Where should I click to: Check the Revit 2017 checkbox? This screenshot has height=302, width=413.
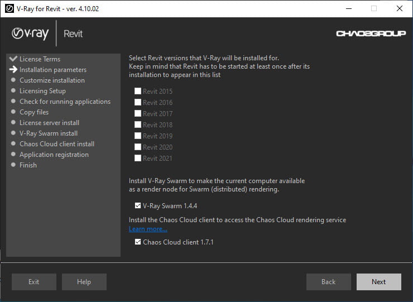(x=138, y=113)
